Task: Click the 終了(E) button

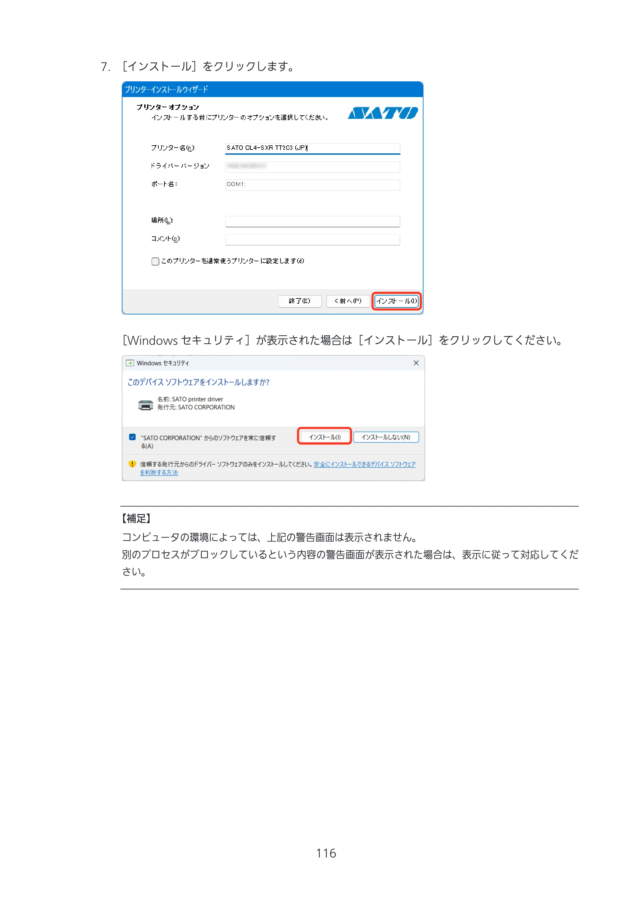Action: (299, 301)
